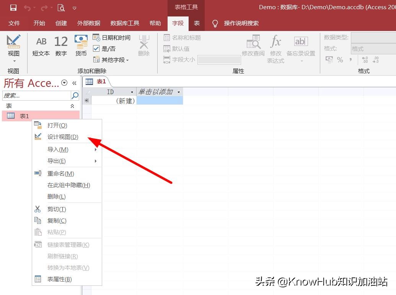This screenshot has height=295, width=396.
Task: Switch to the 表 ribbon tab
Action: pos(197,23)
